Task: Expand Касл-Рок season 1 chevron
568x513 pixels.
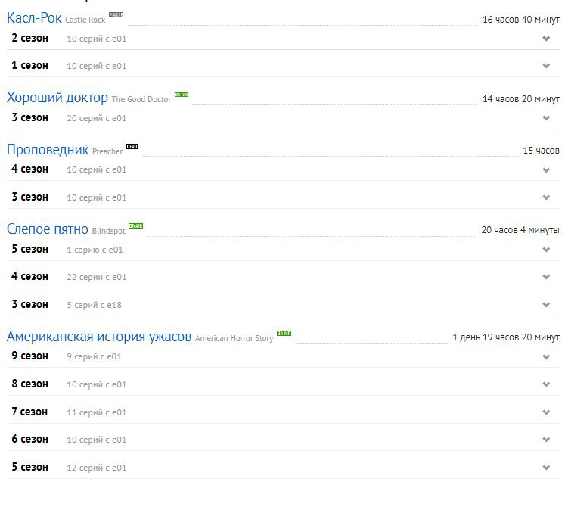Action: click(546, 66)
